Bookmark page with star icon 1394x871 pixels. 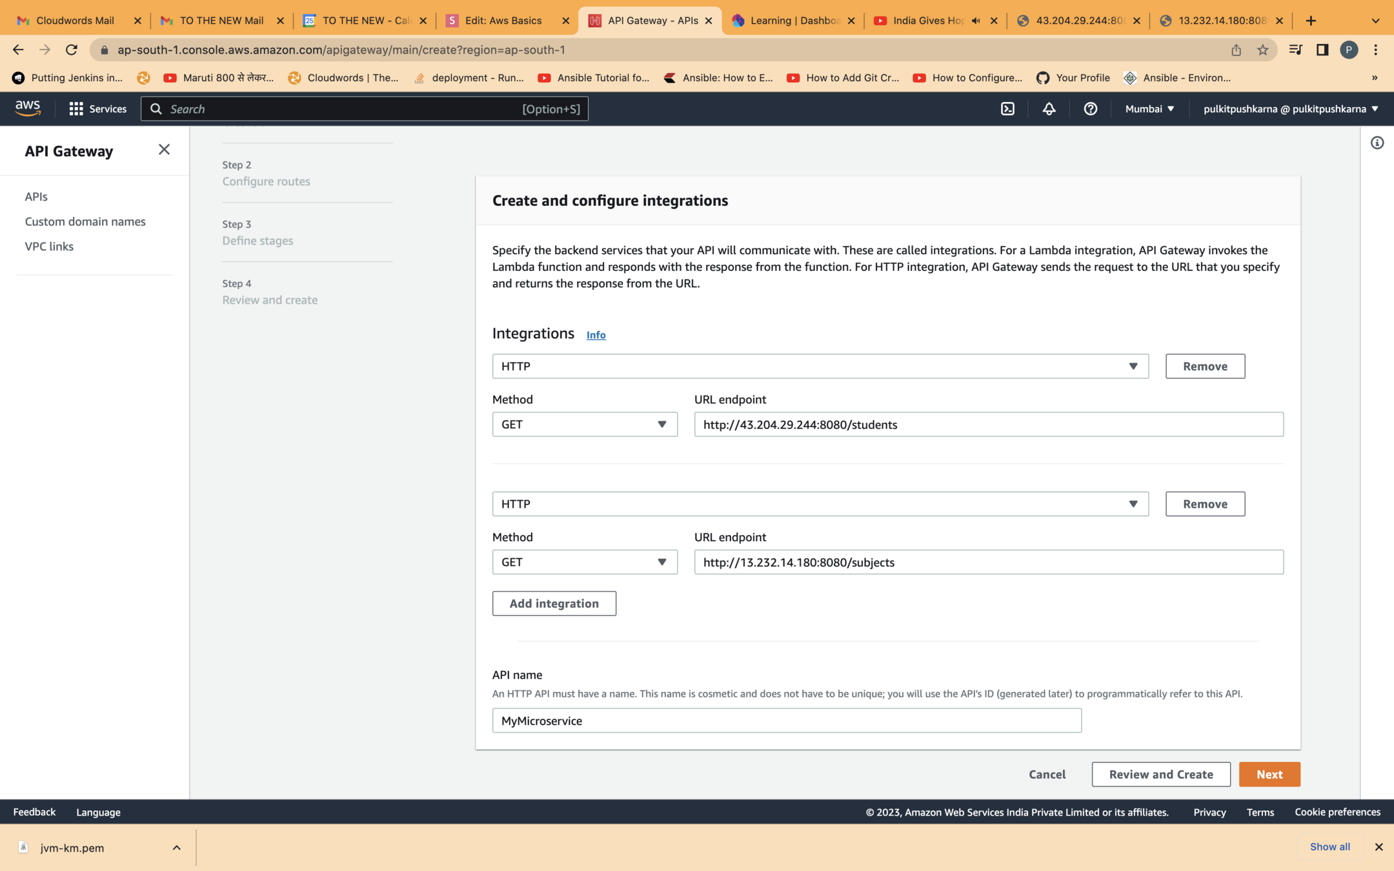pos(1262,50)
